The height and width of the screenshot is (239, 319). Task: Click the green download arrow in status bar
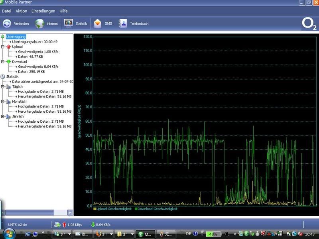click(93, 225)
